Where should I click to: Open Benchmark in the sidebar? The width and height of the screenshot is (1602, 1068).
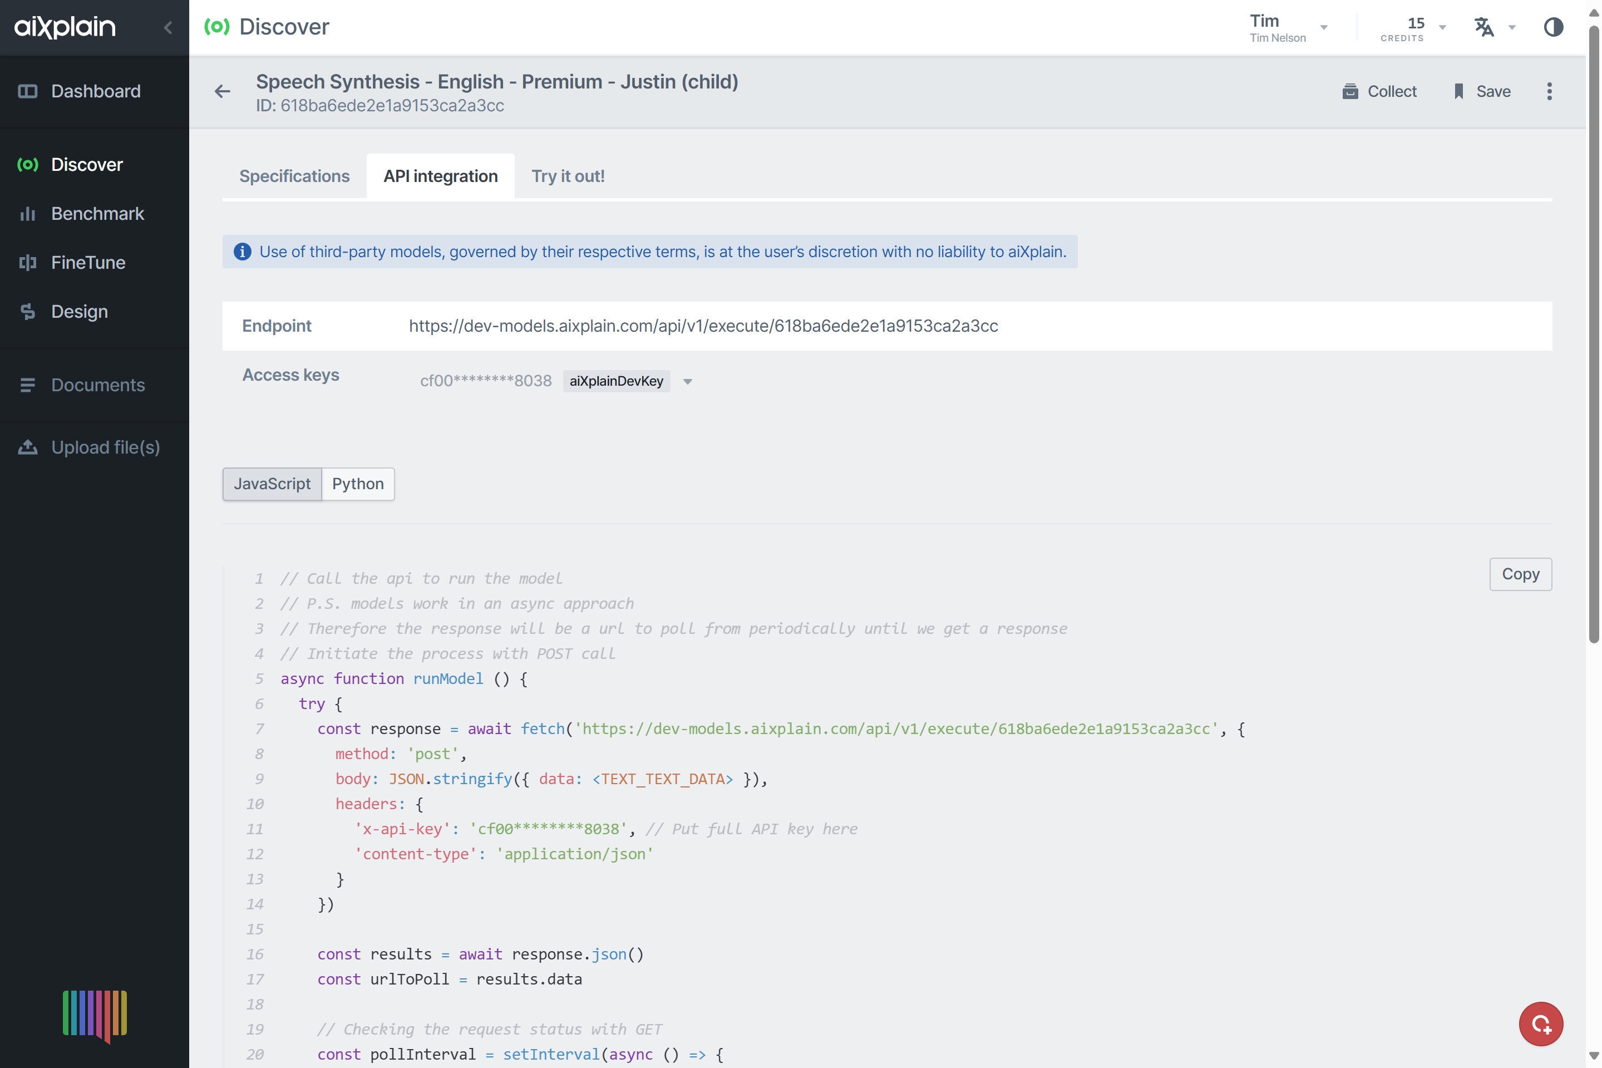pyautogui.click(x=97, y=213)
